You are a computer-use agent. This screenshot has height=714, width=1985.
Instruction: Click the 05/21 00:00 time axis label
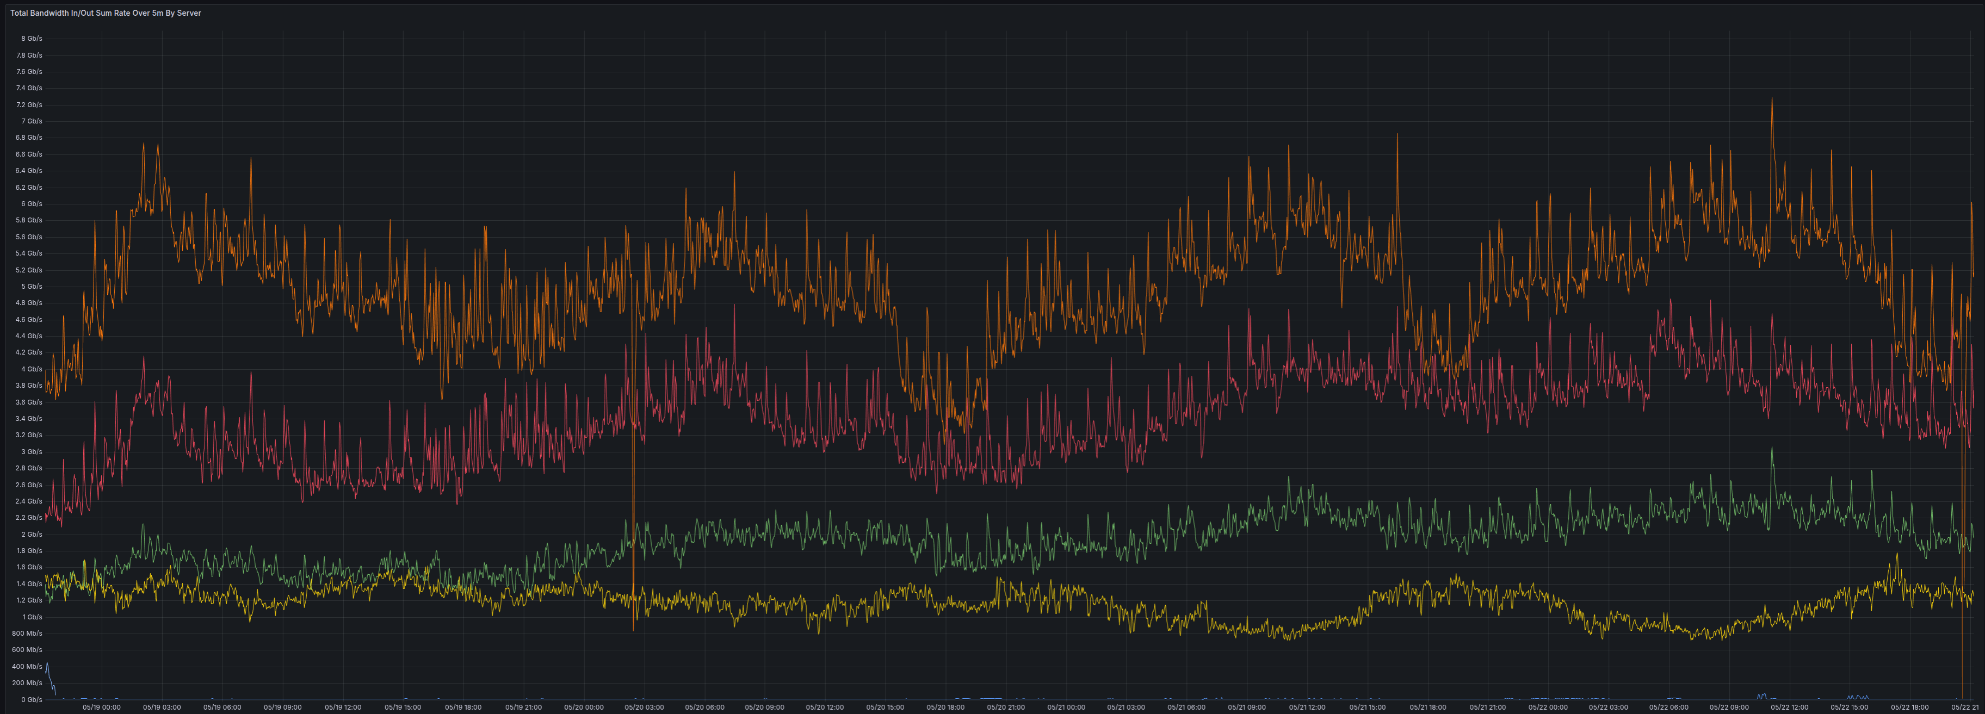point(1066,707)
